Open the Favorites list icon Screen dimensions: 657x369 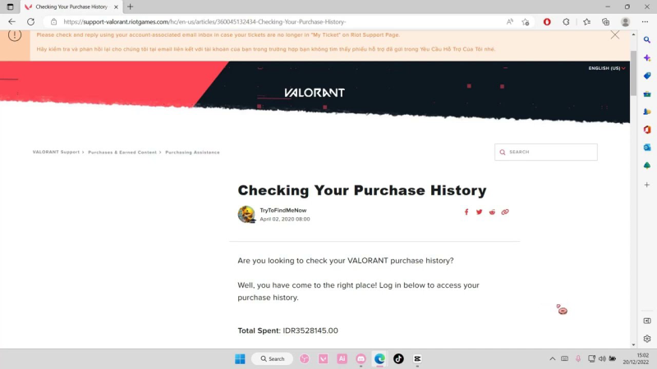pos(586,22)
